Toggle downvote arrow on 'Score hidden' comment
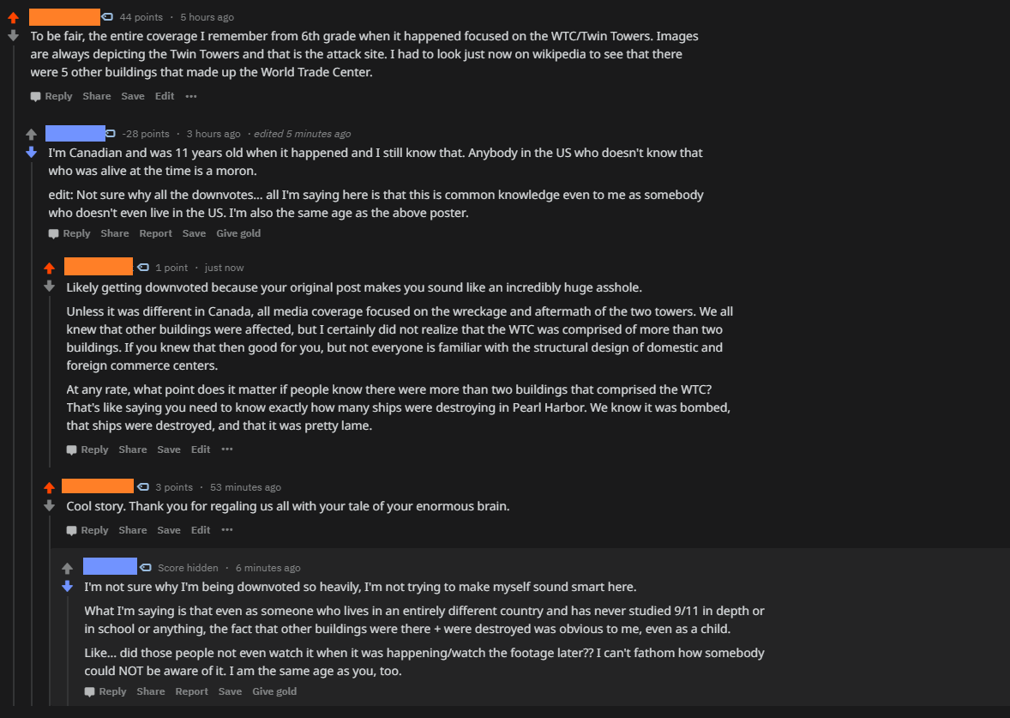1010x718 pixels. (x=68, y=587)
